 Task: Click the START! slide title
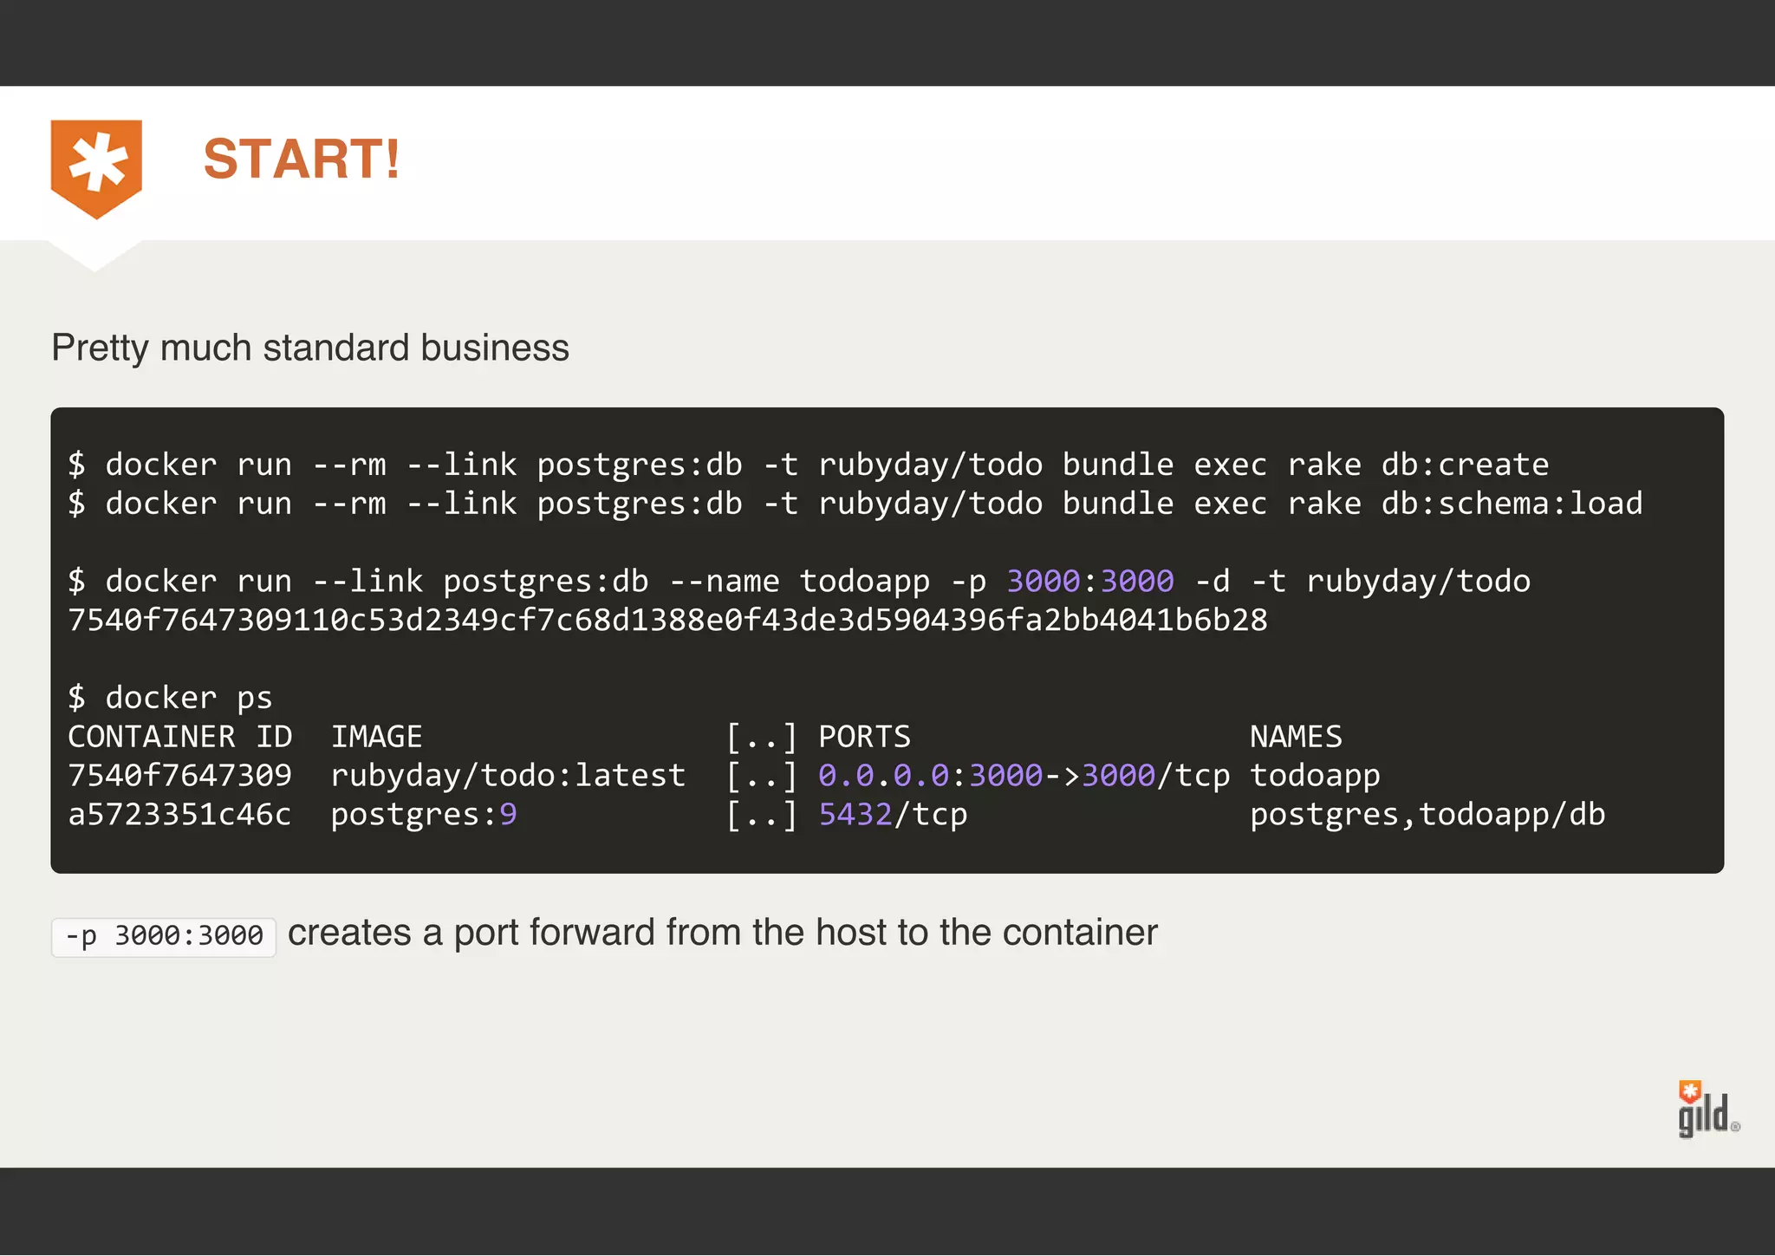(302, 159)
